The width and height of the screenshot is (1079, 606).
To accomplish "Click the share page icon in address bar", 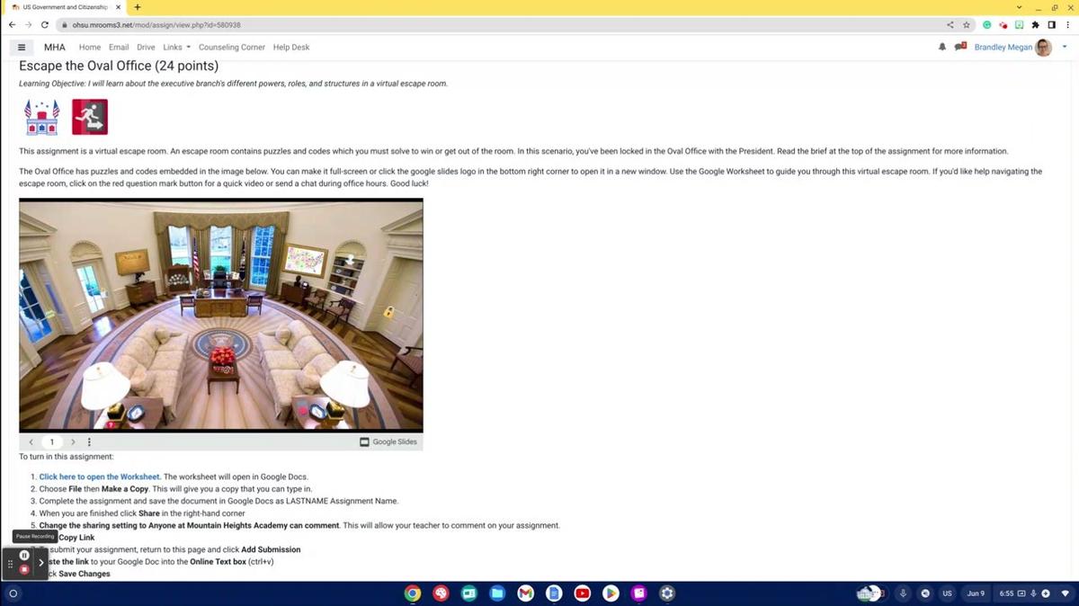I will click(950, 25).
